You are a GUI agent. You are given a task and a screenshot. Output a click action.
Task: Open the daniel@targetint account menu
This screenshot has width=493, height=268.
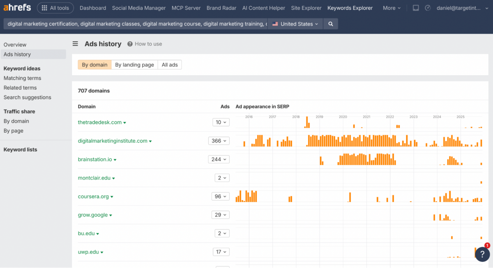tap(463, 8)
